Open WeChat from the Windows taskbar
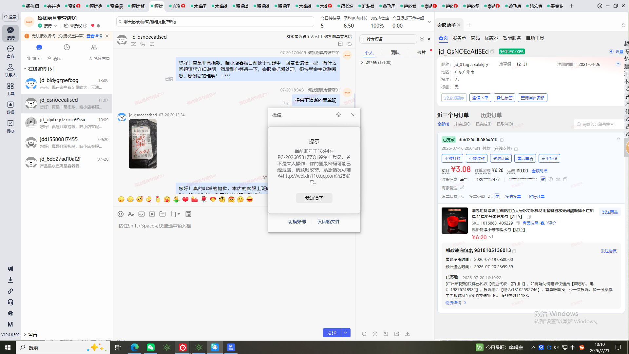The height and width of the screenshot is (354, 629). (151, 347)
